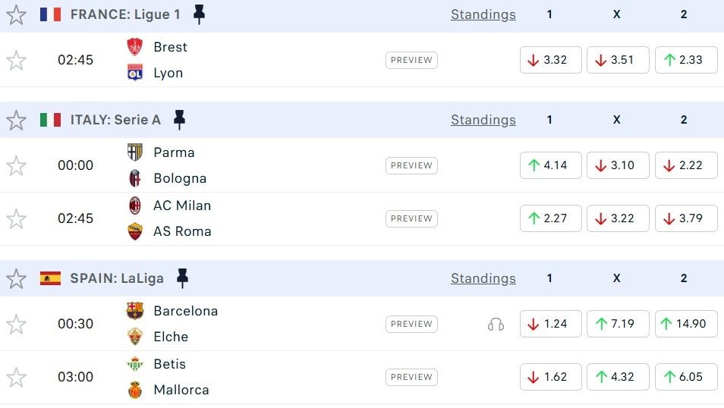Pick home win odds 1.62 for Betis
Viewport: 724px width, 408px height.
click(550, 377)
